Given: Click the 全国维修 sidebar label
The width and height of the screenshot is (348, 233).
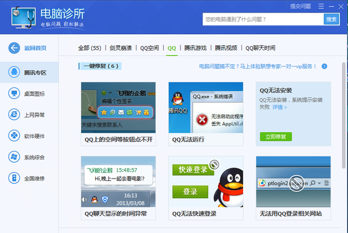Looking at the screenshot, I should click(x=34, y=179).
